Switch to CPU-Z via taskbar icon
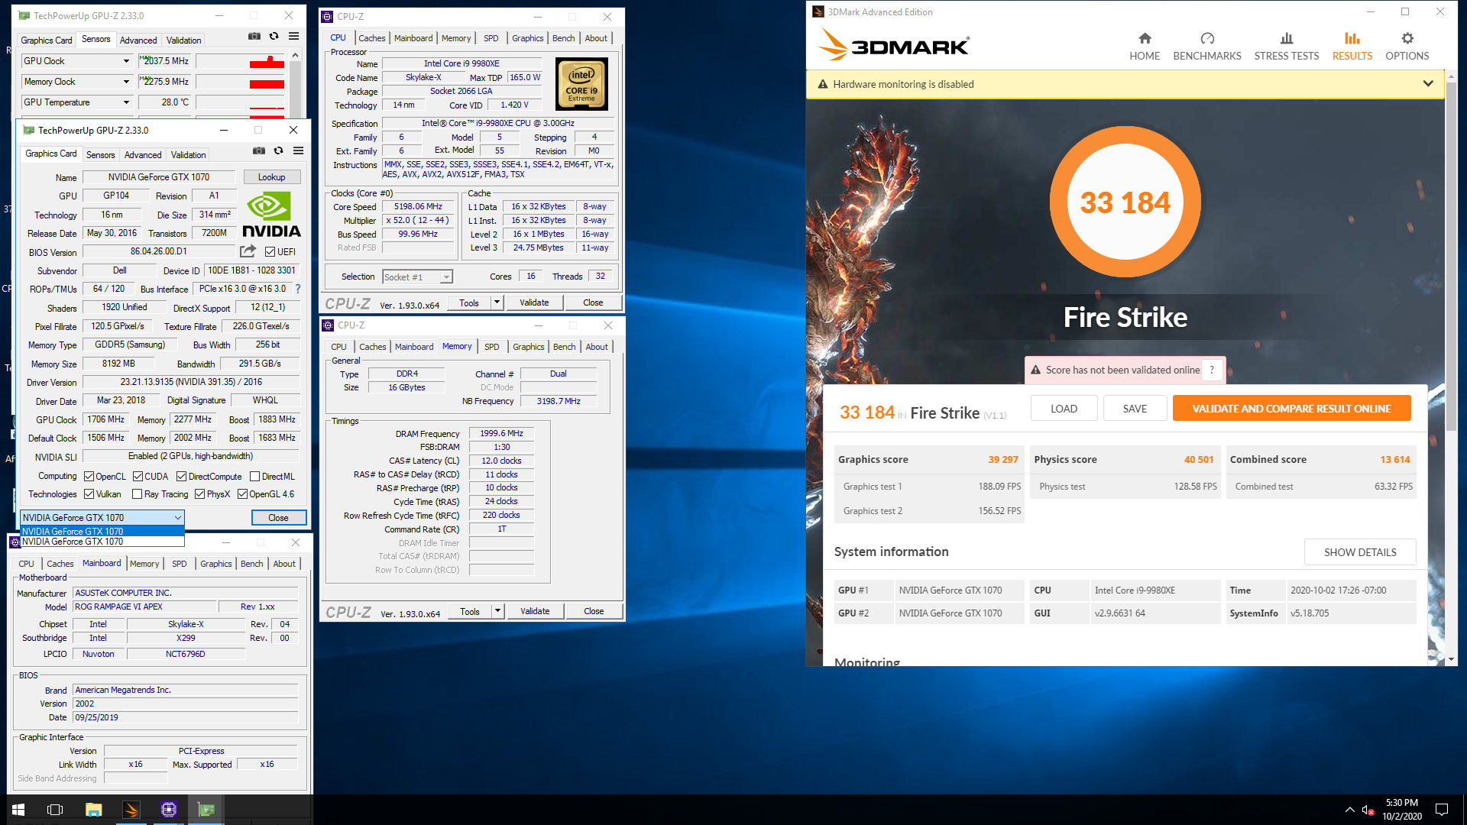 click(169, 810)
